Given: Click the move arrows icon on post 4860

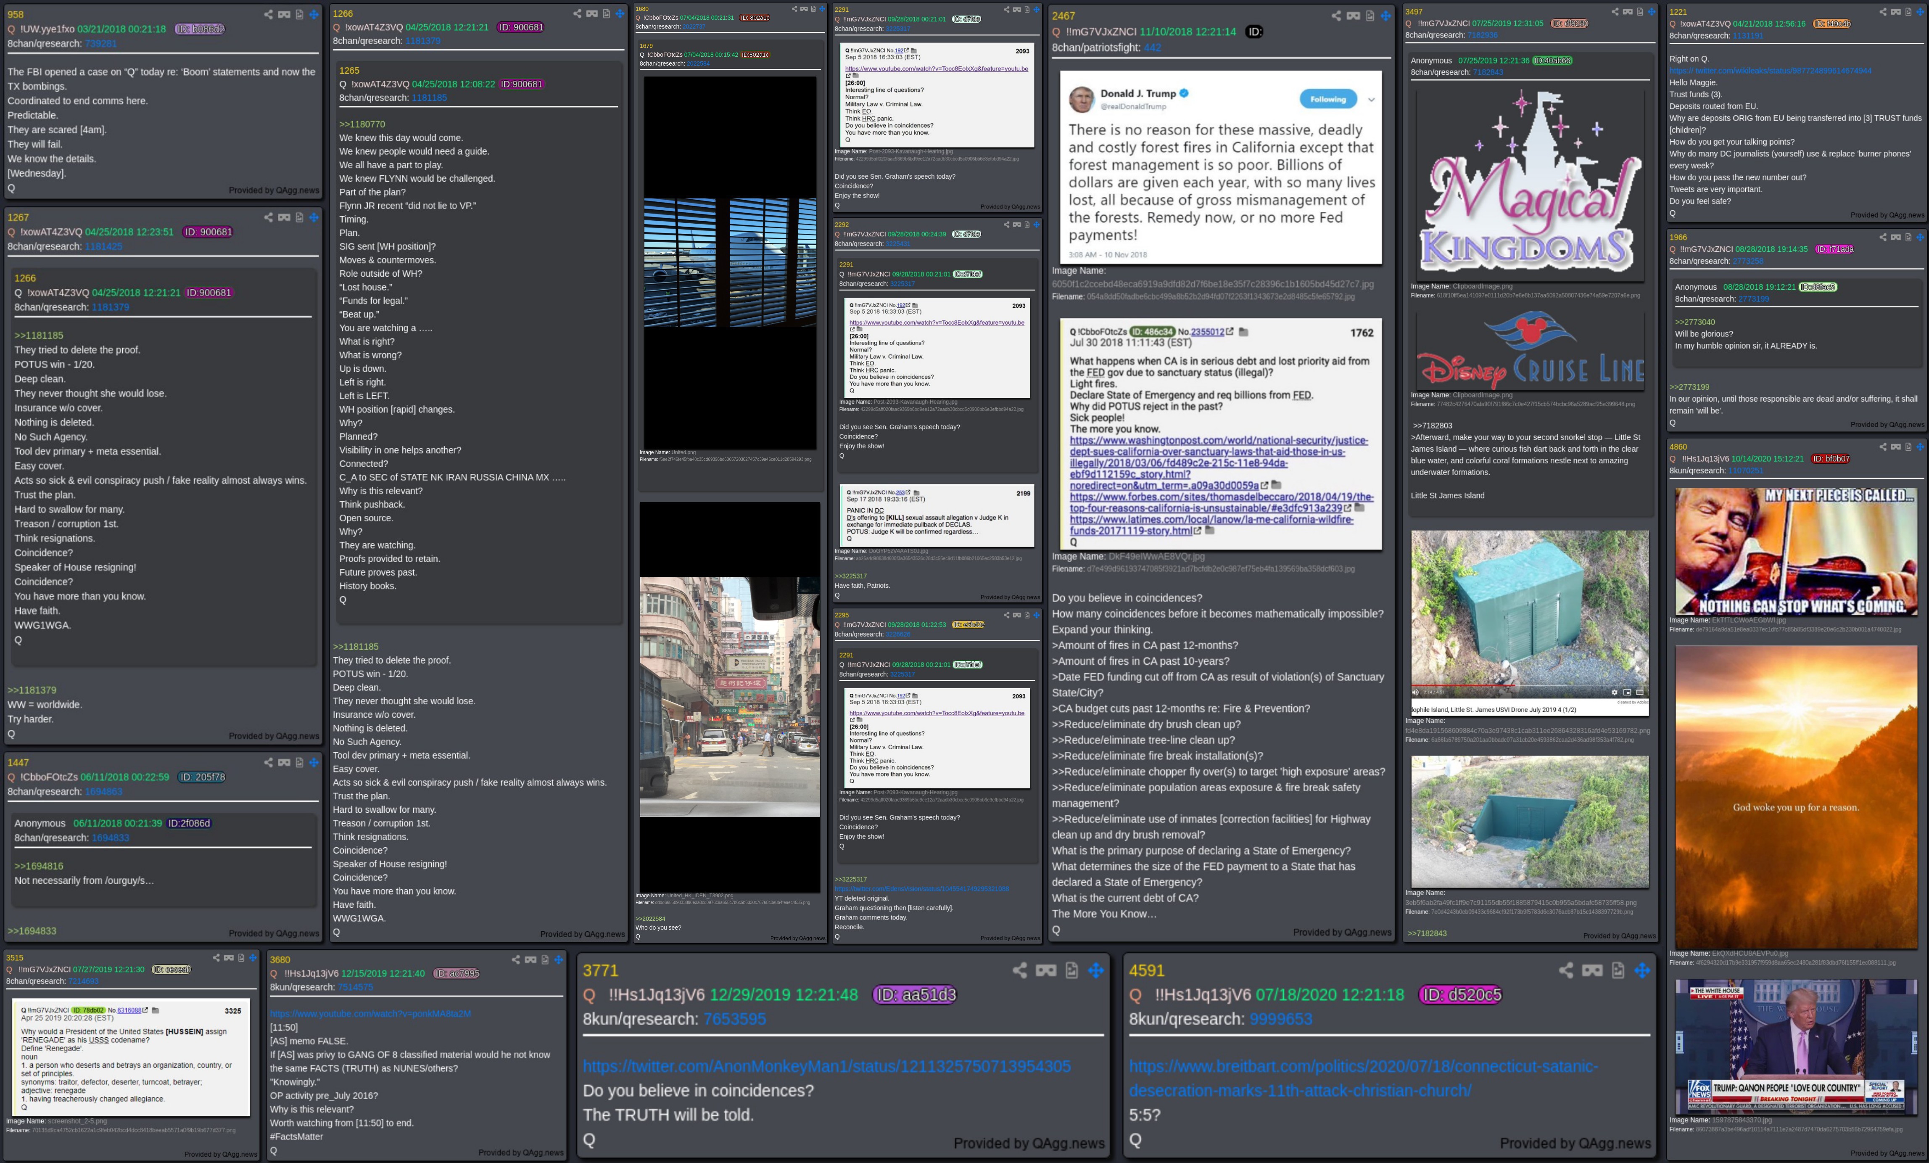Looking at the screenshot, I should pos(1920,447).
